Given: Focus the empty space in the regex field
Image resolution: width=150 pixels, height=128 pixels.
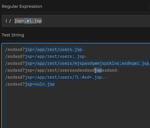Looking at the screenshot, I should [x=96, y=21].
